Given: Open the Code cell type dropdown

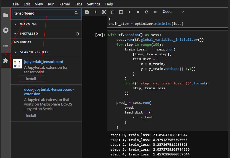Looking at the screenshot, I should (173, 12).
